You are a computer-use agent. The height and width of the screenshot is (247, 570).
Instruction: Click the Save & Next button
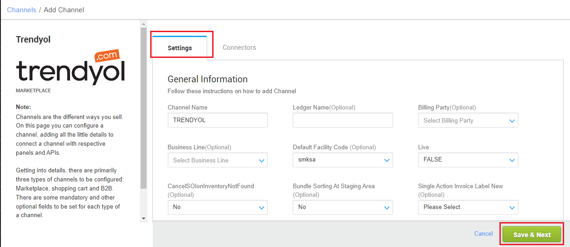[x=532, y=235]
